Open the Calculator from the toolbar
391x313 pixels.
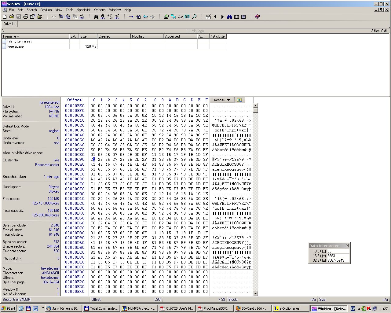tap(187, 17)
